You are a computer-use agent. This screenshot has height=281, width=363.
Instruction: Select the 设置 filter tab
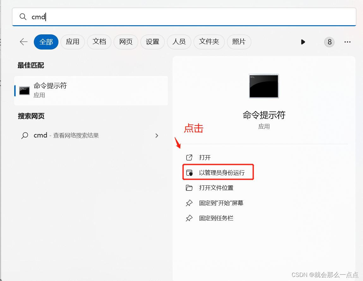point(153,42)
